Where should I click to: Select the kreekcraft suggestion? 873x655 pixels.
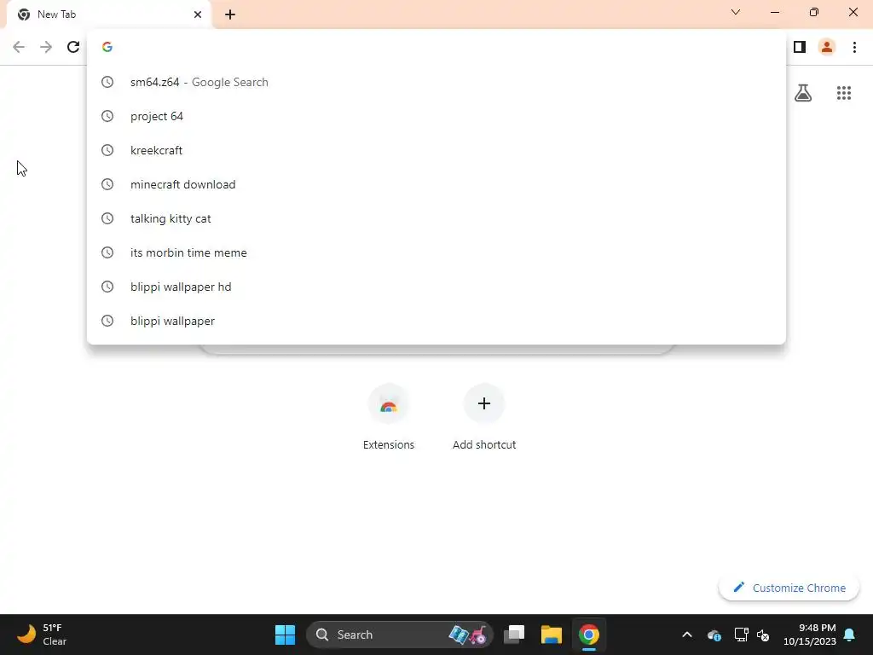[x=436, y=150]
